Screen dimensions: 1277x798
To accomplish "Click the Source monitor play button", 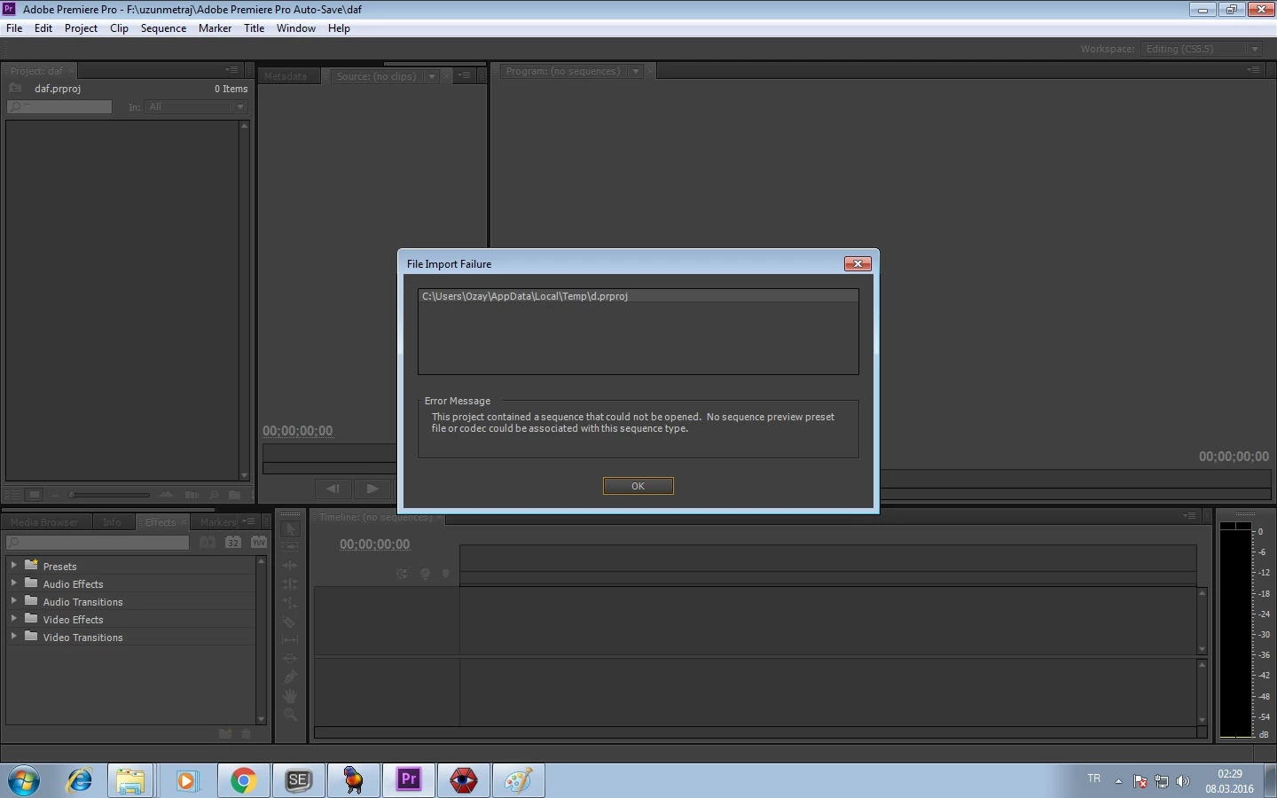I will (372, 489).
